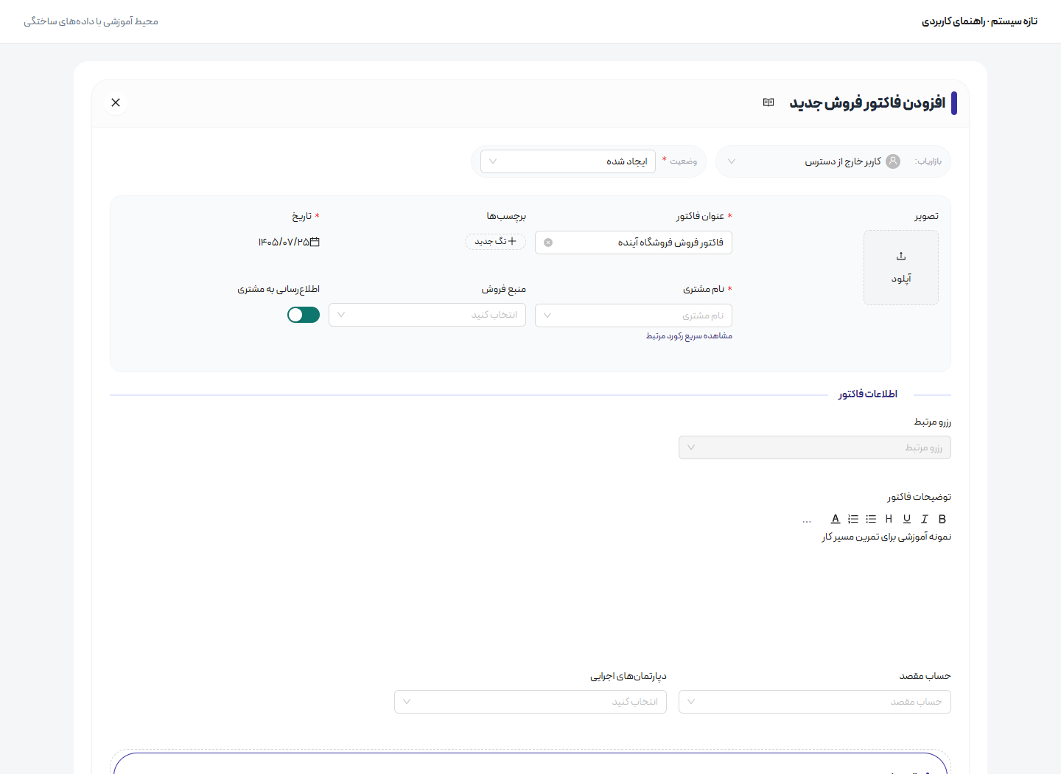This screenshot has width=1061, height=774.
Task: Open the destination account dropdown
Action: click(x=815, y=702)
